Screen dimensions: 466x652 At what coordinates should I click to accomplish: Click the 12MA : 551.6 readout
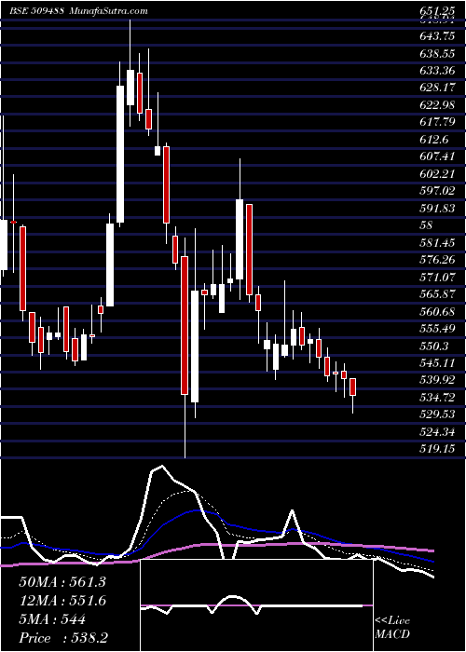[62, 601]
